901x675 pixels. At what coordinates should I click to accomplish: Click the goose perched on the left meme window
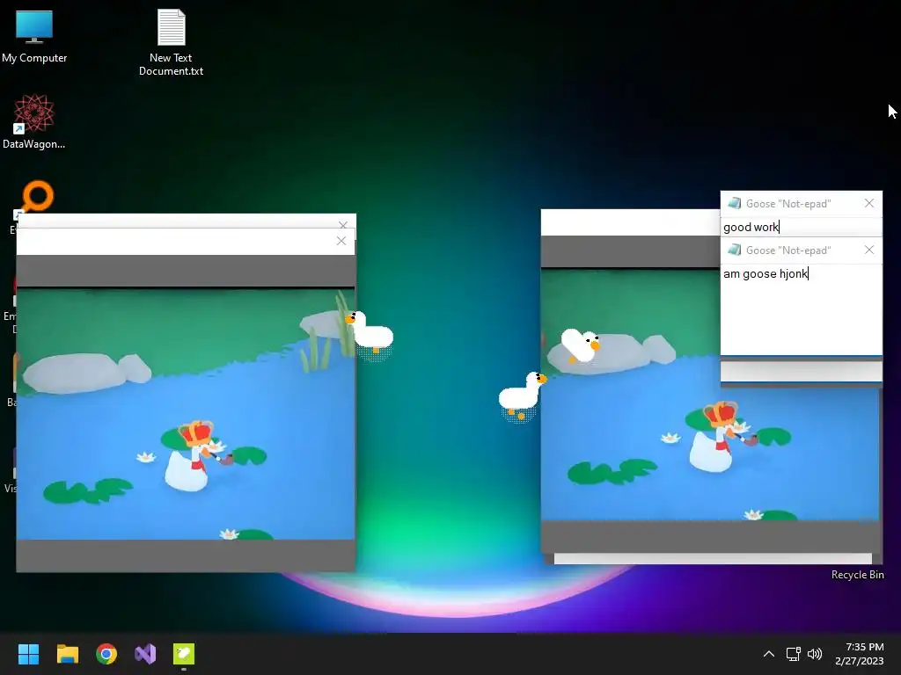click(370, 331)
